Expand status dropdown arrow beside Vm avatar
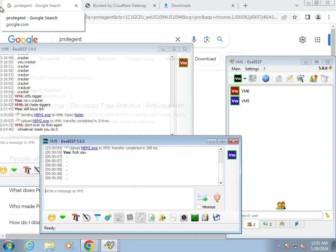336x252 pixels. (245, 79)
